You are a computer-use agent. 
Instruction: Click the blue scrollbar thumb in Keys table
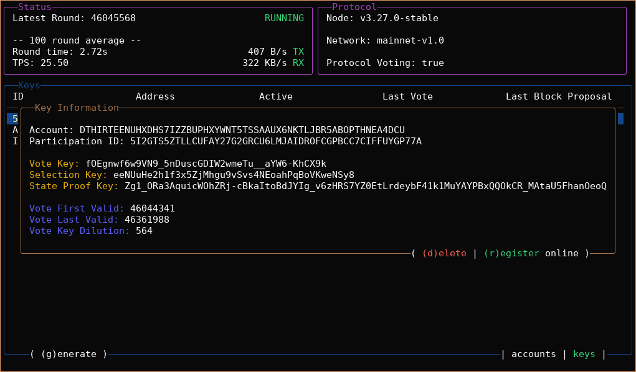pyautogui.click(x=620, y=119)
